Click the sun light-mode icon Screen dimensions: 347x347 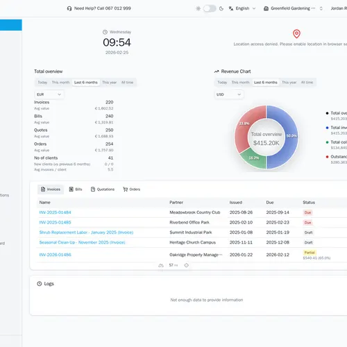click(x=198, y=8)
